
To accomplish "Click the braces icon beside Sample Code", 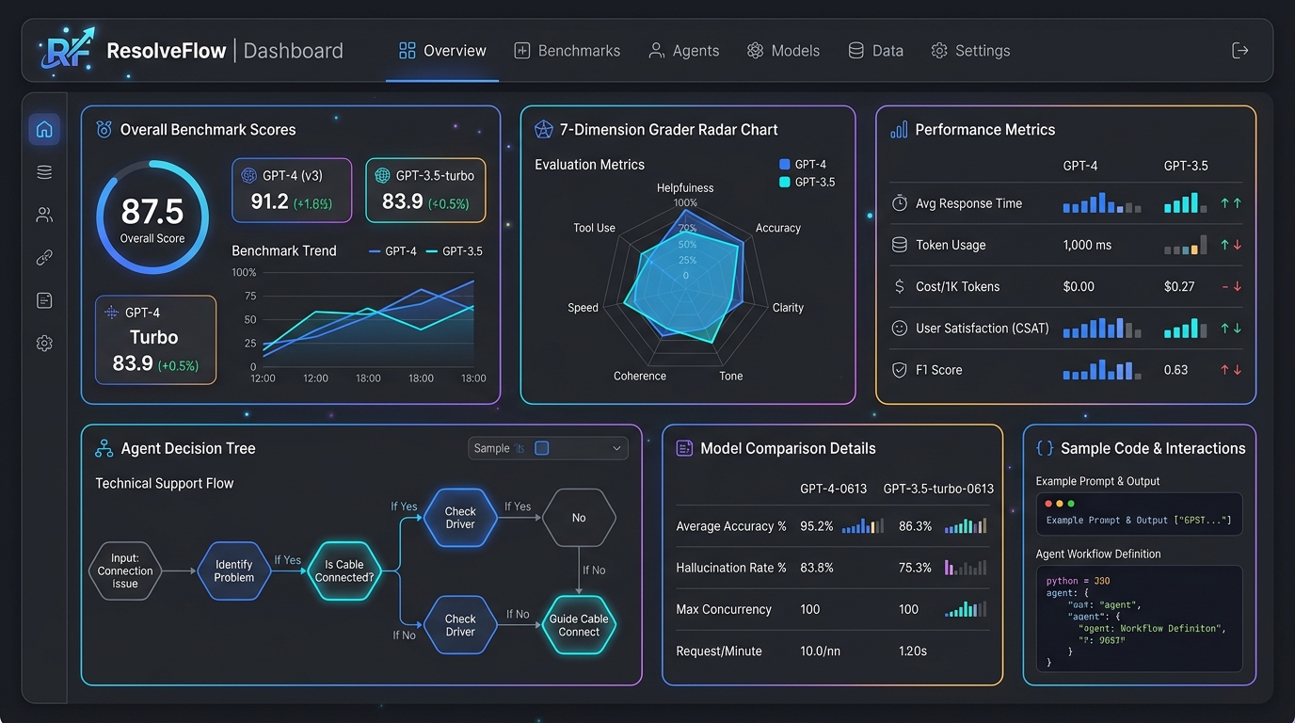I will point(1044,449).
